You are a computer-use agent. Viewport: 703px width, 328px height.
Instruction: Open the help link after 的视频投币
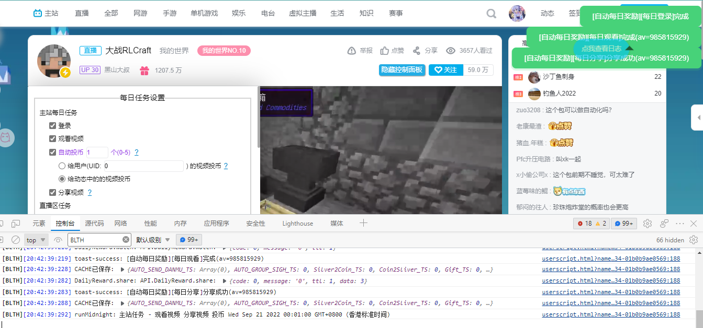(226, 166)
